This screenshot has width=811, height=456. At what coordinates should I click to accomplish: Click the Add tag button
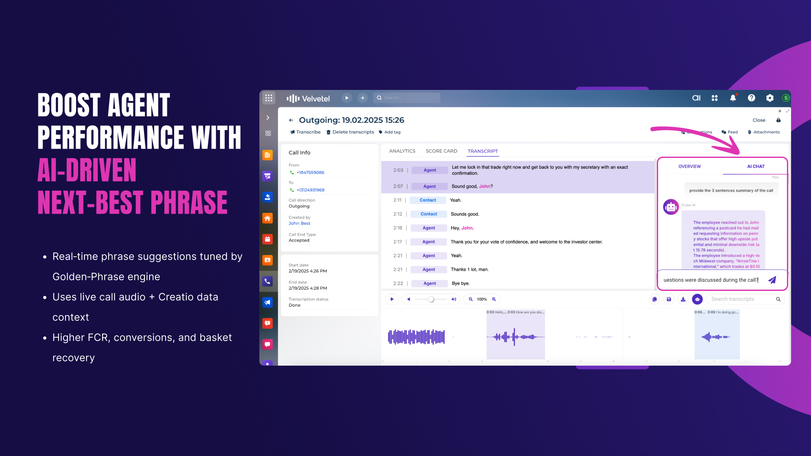click(x=389, y=132)
